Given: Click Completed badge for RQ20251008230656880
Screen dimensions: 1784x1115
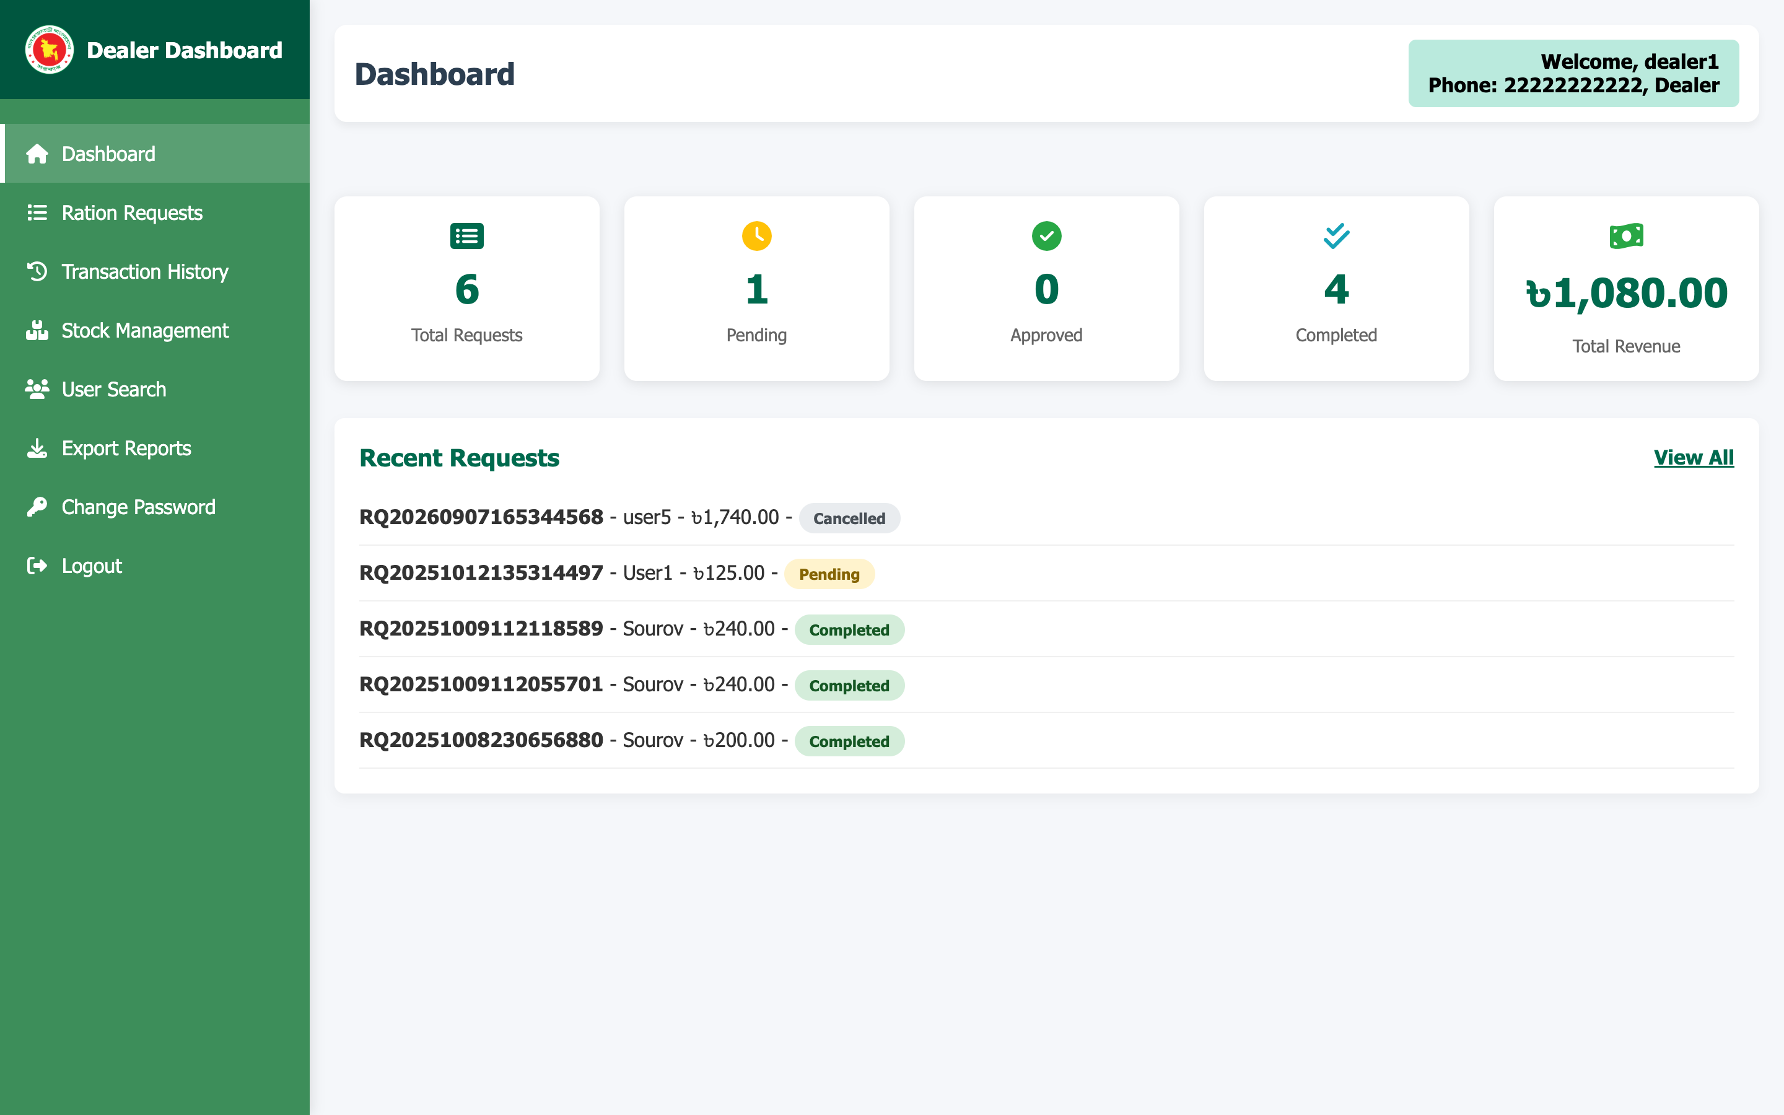Looking at the screenshot, I should tap(849, 741).
